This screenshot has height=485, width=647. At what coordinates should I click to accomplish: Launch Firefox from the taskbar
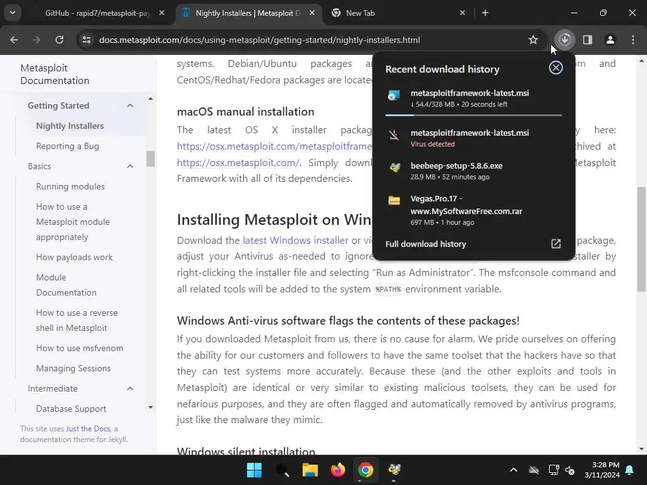(x=338, y=470)
